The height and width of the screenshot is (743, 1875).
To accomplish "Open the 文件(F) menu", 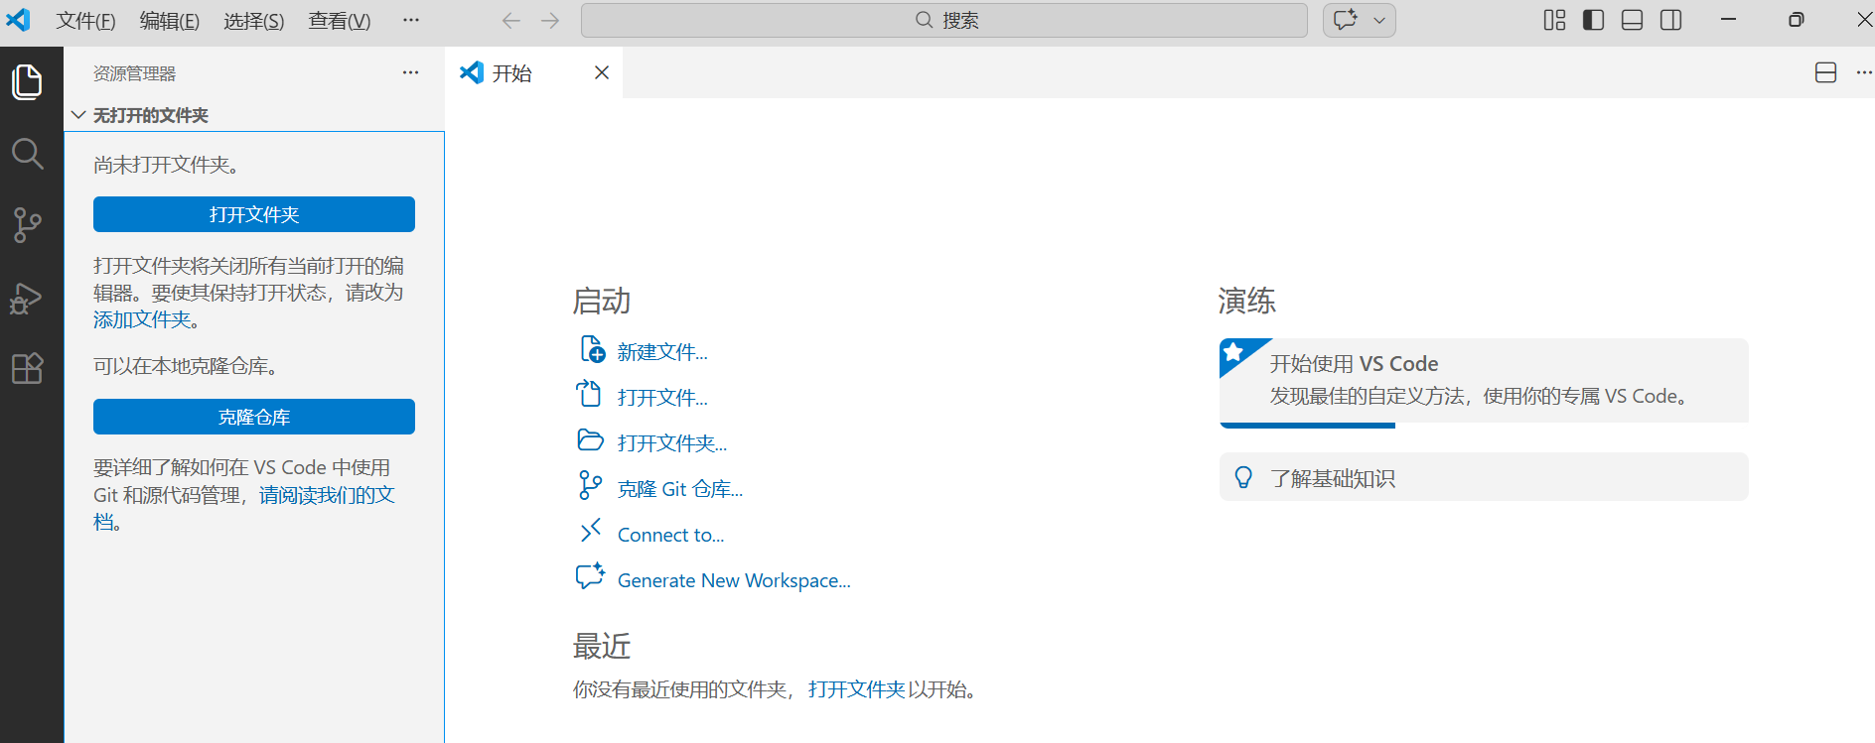I will point(85,21).
